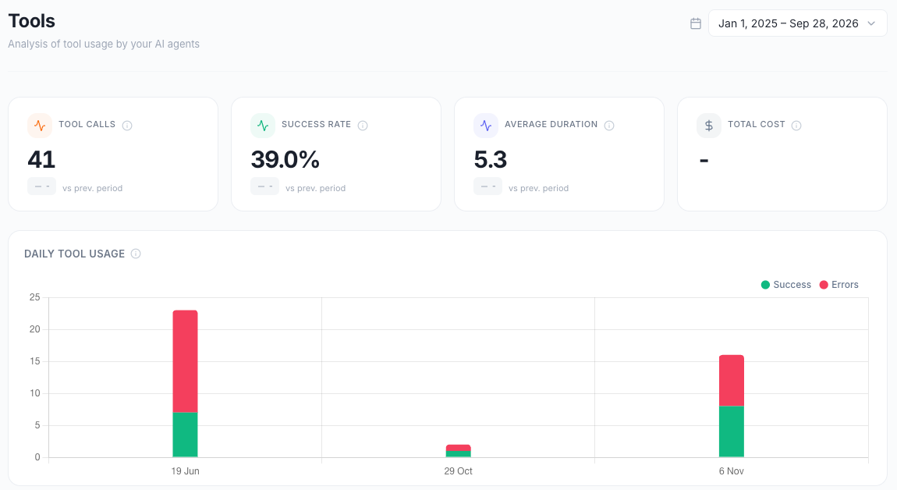The height and width of the screenshot is (490, 897).
Task: Click the 39.0% success rate value
Action: (x=285, y=160)
